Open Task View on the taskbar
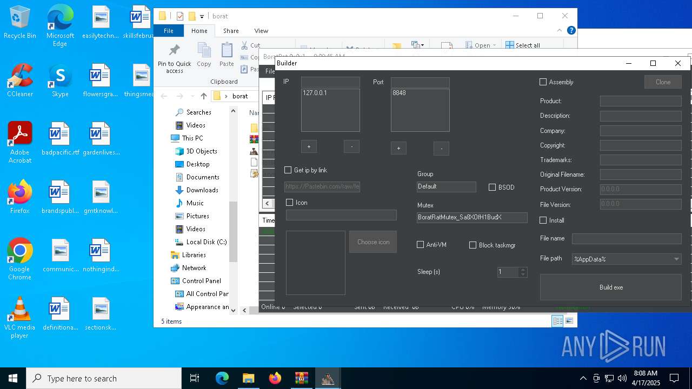Viewport: 692px width, 389px height. click(195, 378)
